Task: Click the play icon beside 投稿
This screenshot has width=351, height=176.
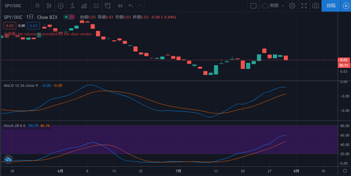Action: pos(345,6)
